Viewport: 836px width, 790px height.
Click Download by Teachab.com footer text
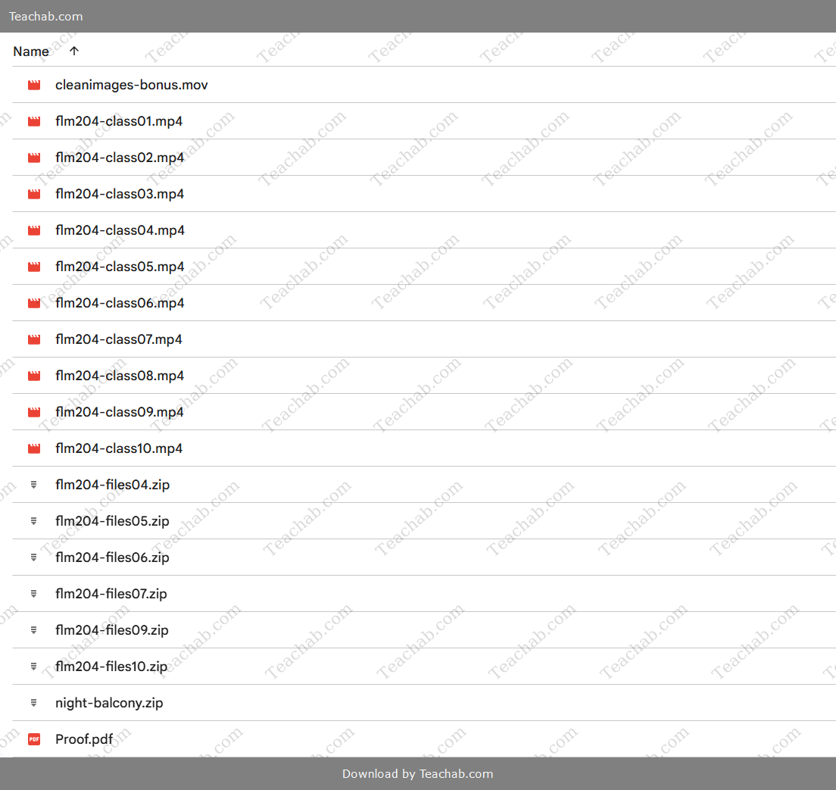[x=417, y=773]
